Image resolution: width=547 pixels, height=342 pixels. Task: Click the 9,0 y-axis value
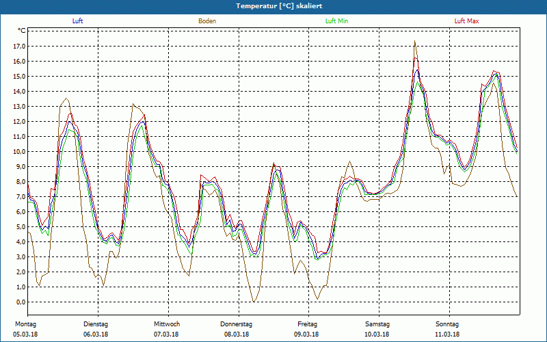pos(21,166)
